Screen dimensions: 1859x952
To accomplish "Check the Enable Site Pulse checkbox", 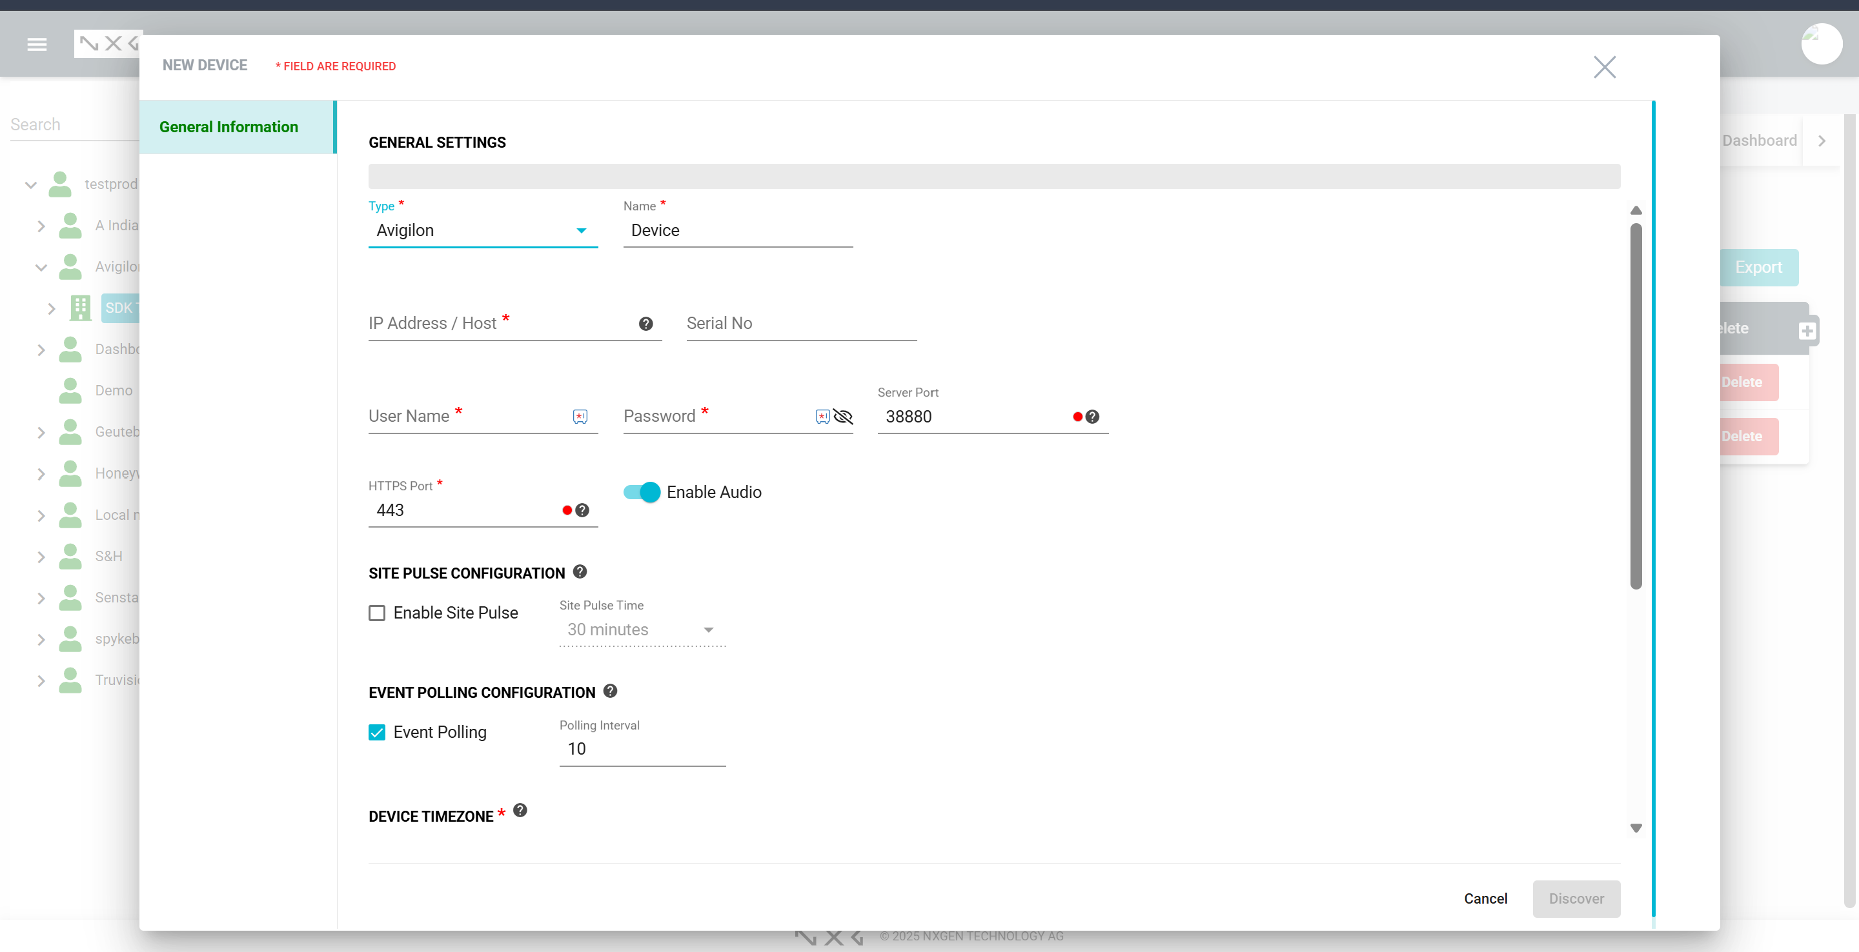I will pyautogui.click(x=377, y=613).
